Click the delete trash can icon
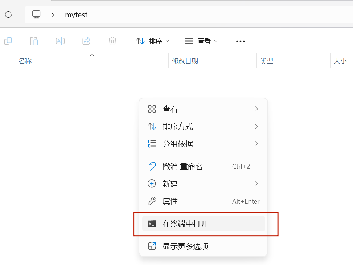 click(x=112, y=41)
